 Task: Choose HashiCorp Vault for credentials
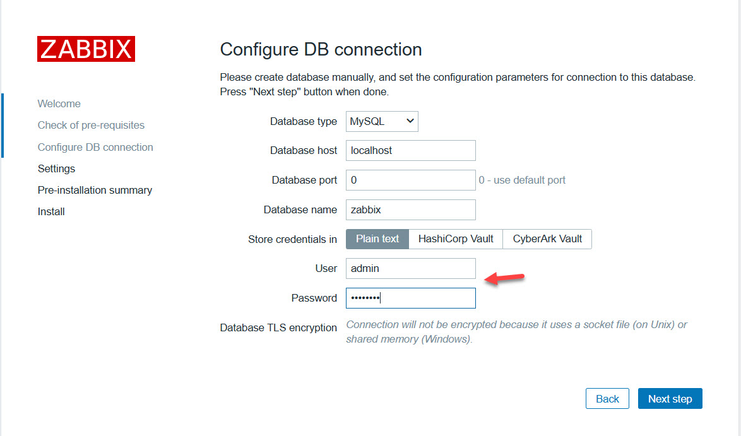[456, 239]
